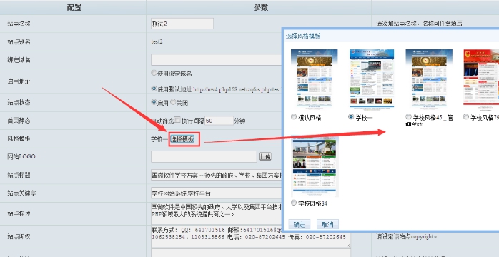Set site status to 关闭
The width and height of the screenshot is (499, 257).
(x=173, y=102)
